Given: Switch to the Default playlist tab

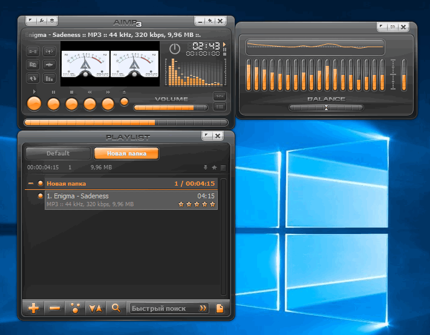Looking at the screenshot, I should pyautogui.click(x=58, y=154).
